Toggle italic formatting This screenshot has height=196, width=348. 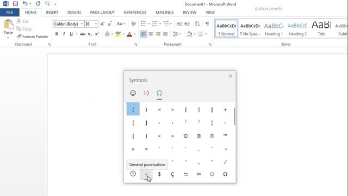coord(64,34)
